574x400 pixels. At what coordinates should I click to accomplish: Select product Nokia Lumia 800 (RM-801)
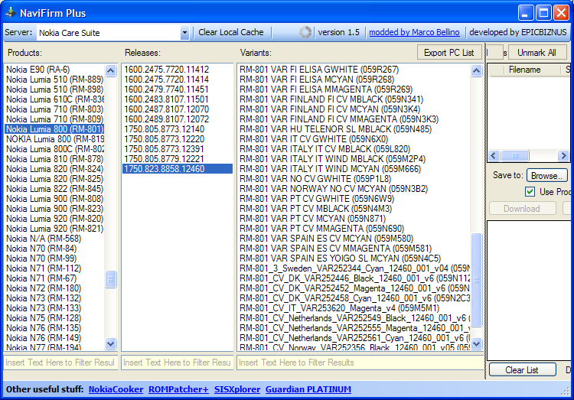pos(54,129)
